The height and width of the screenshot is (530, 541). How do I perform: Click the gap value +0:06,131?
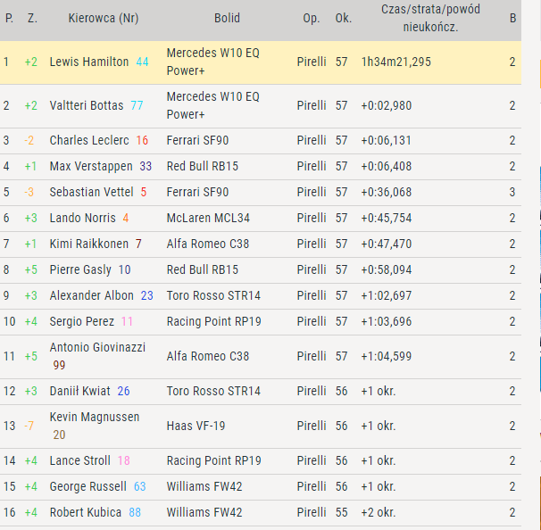pos(386,140)
